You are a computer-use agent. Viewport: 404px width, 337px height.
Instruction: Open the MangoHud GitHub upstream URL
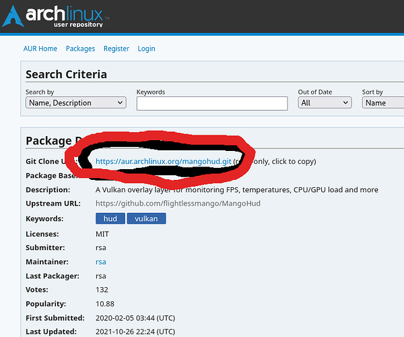point(178,204)
